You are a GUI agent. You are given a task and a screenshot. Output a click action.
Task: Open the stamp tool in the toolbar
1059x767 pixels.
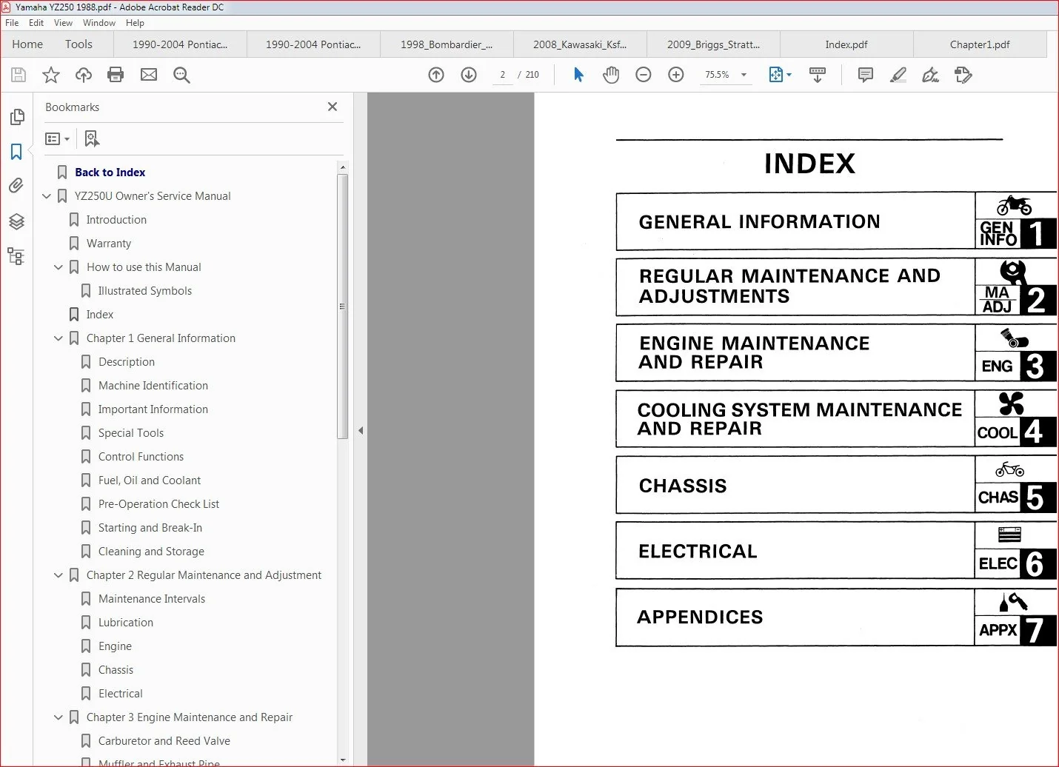[963, 75]
